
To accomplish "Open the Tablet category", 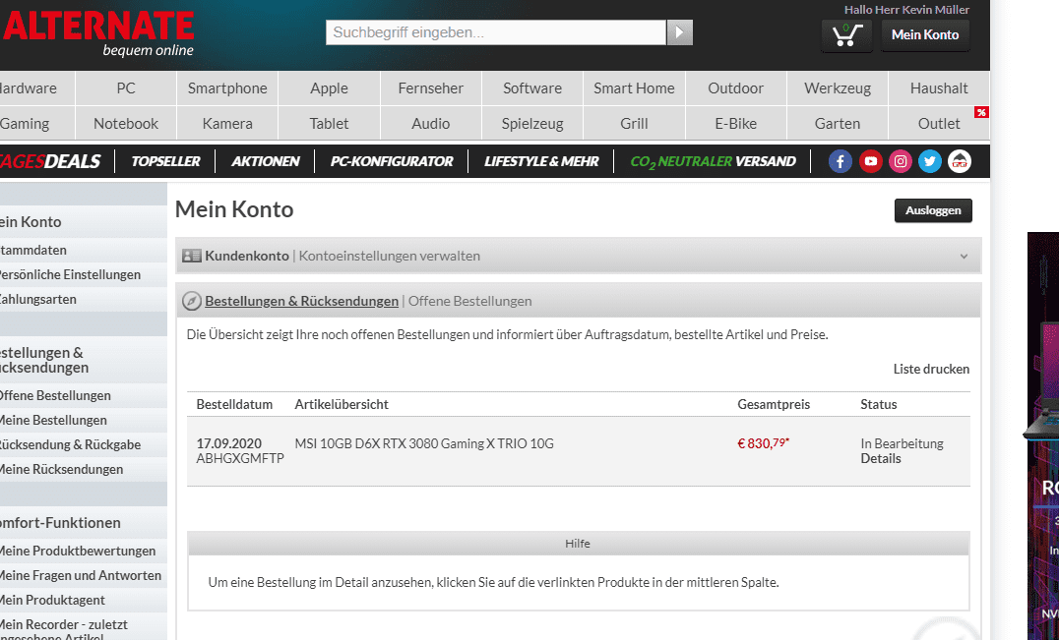I will point(329,124).
